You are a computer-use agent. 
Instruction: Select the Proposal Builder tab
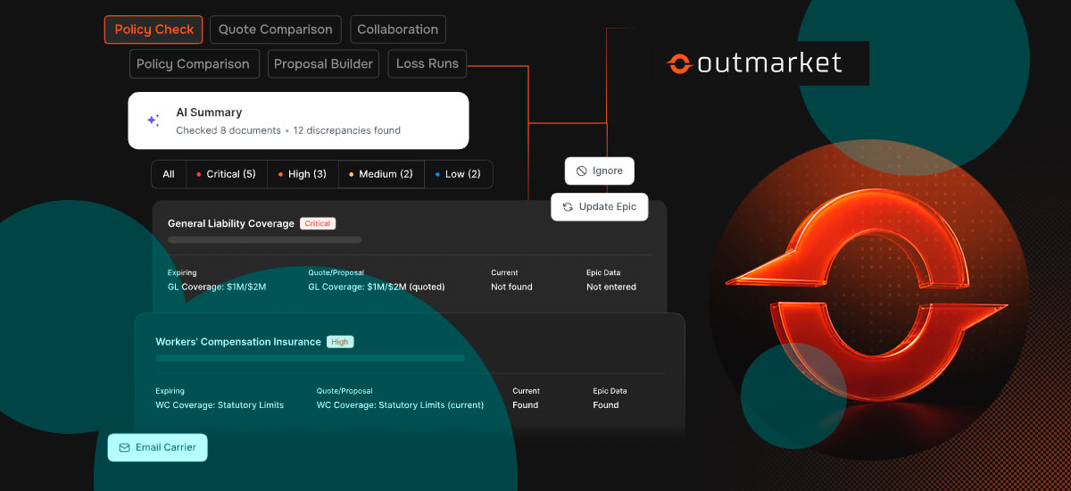click(x=323, y=64)
